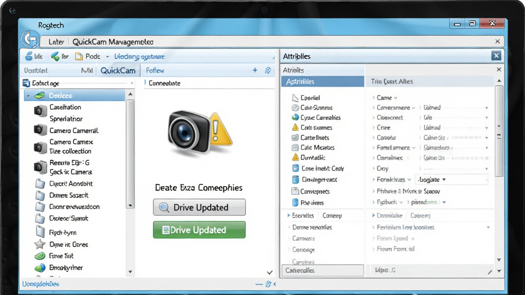This screenshot has width=525, height=295.
Task: Click the plus icon beside Foffew
Action: (255, 70)
